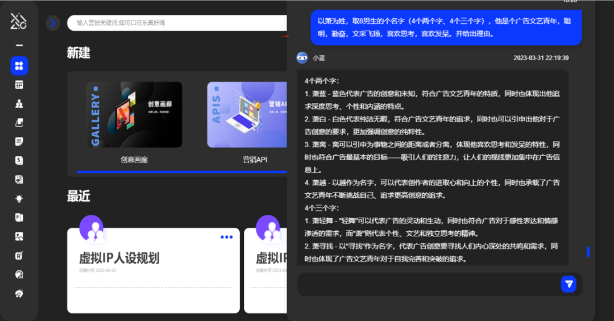The height and width of the screenshot is (321, 614).
Task: Click the app logo at top of sidebar
Action: (x=18, y=21)
